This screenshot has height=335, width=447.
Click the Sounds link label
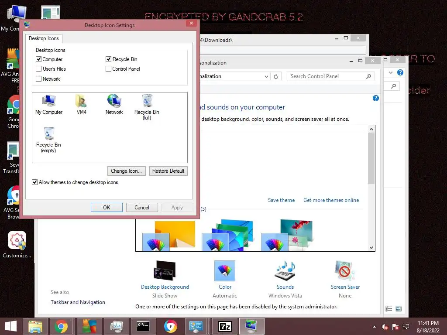285,287
